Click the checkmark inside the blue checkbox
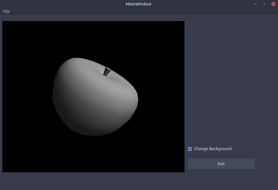 [190, 149]
